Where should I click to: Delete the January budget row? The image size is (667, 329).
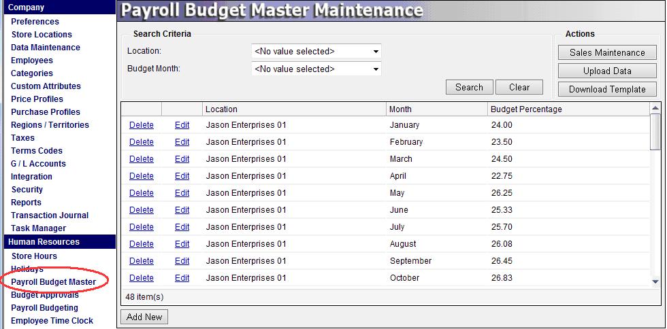pyautogui.click(x=142, y=125)
